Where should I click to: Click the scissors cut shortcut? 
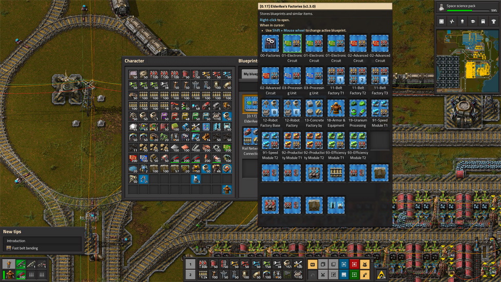(323, 275)
